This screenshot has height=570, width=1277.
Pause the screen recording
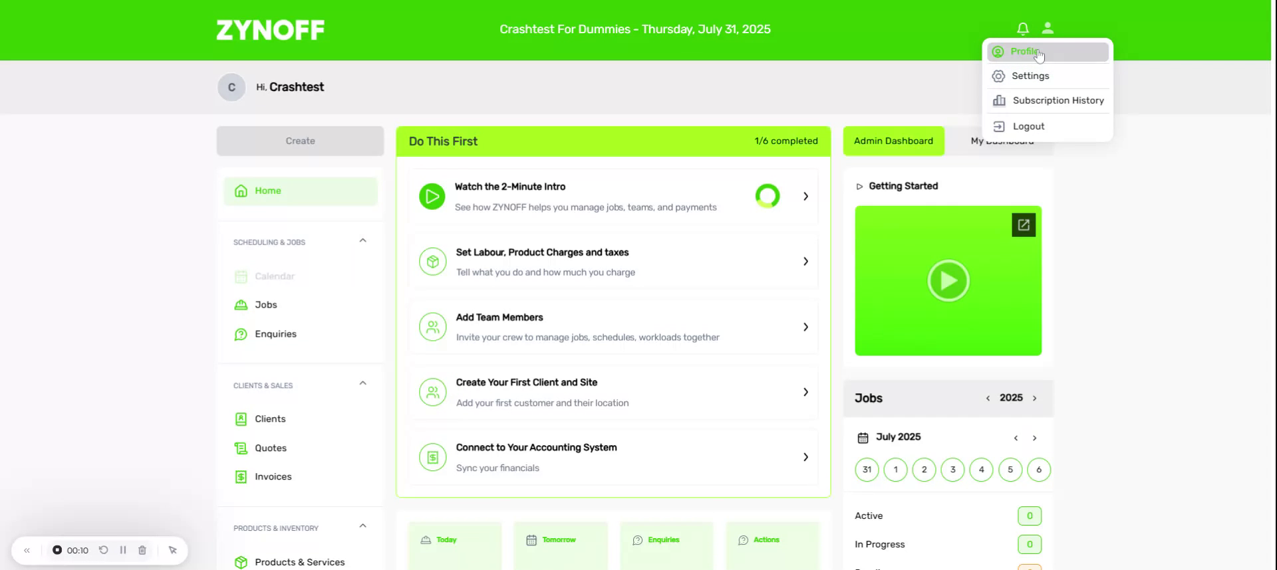(123, 550)
